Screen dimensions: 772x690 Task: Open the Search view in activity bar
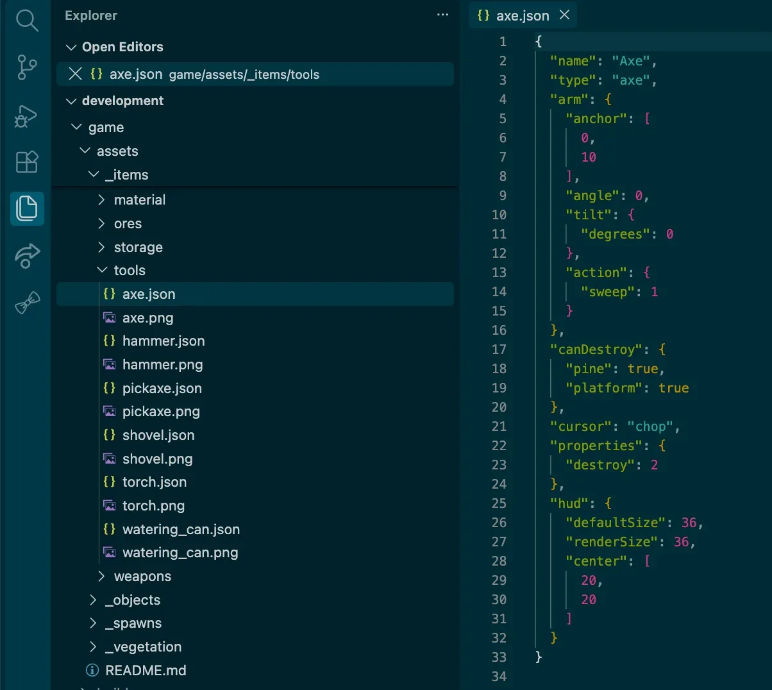(27, 21)
